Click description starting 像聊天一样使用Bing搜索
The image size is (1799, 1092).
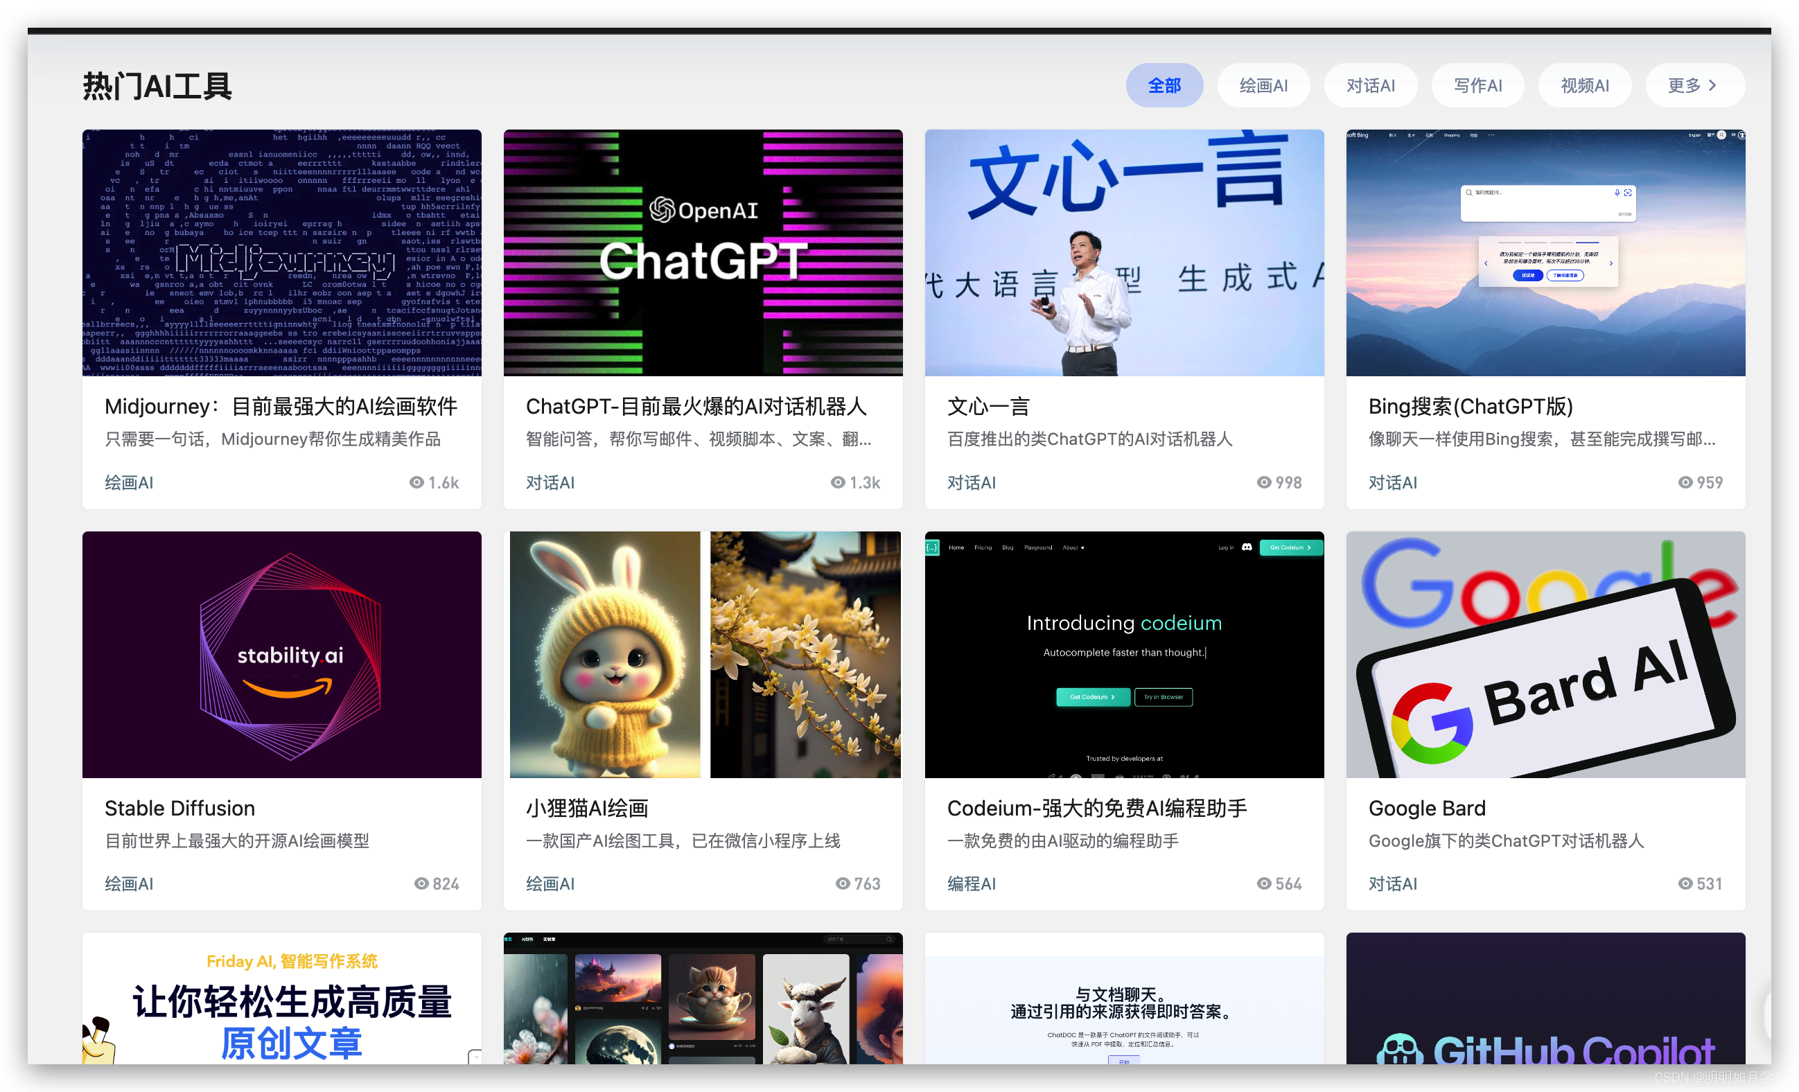(1542, 439)
